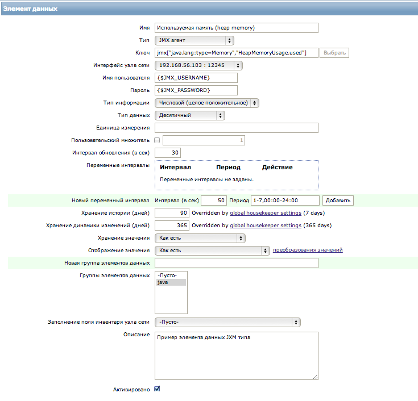
Task: Open the global housekeeper settings link (365 days)
Action: (x=266, y=225)
